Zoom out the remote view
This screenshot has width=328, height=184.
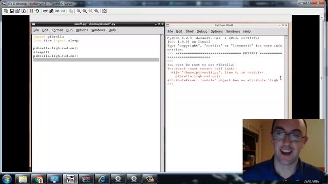point(85,11)
